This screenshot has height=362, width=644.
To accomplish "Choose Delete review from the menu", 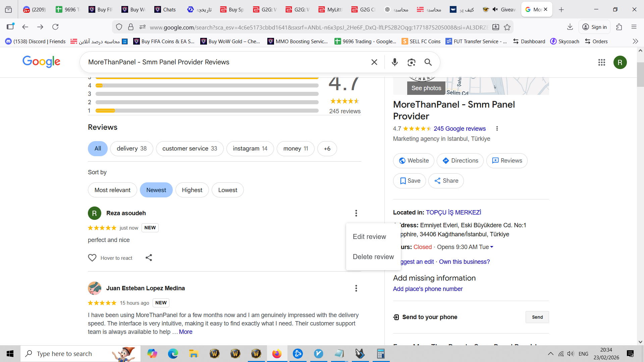I will [373, 257].
